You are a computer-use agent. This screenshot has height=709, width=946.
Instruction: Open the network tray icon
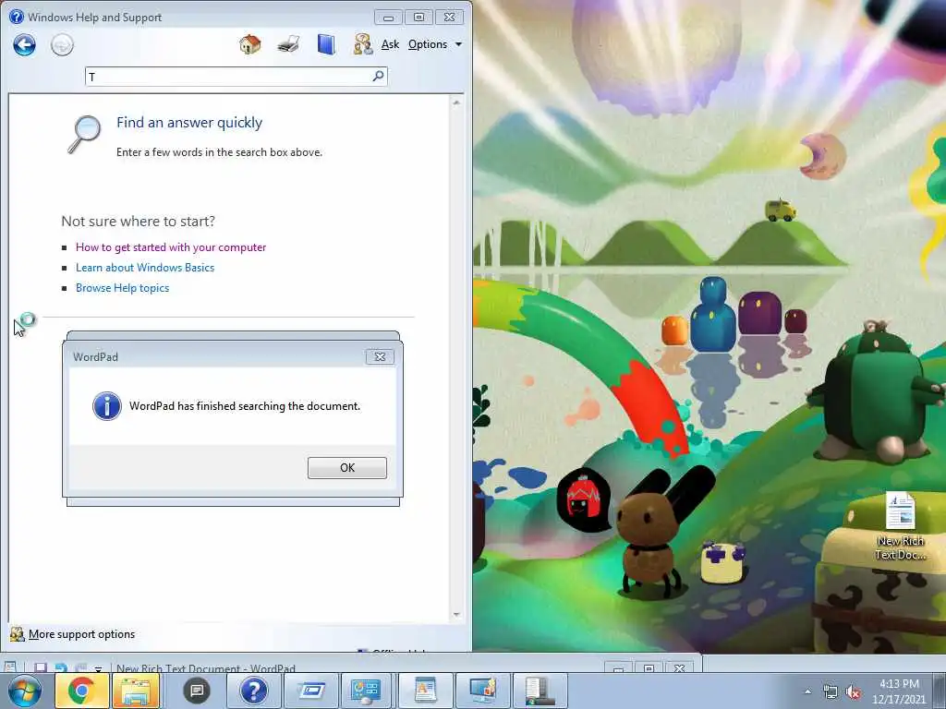[831, 692]
